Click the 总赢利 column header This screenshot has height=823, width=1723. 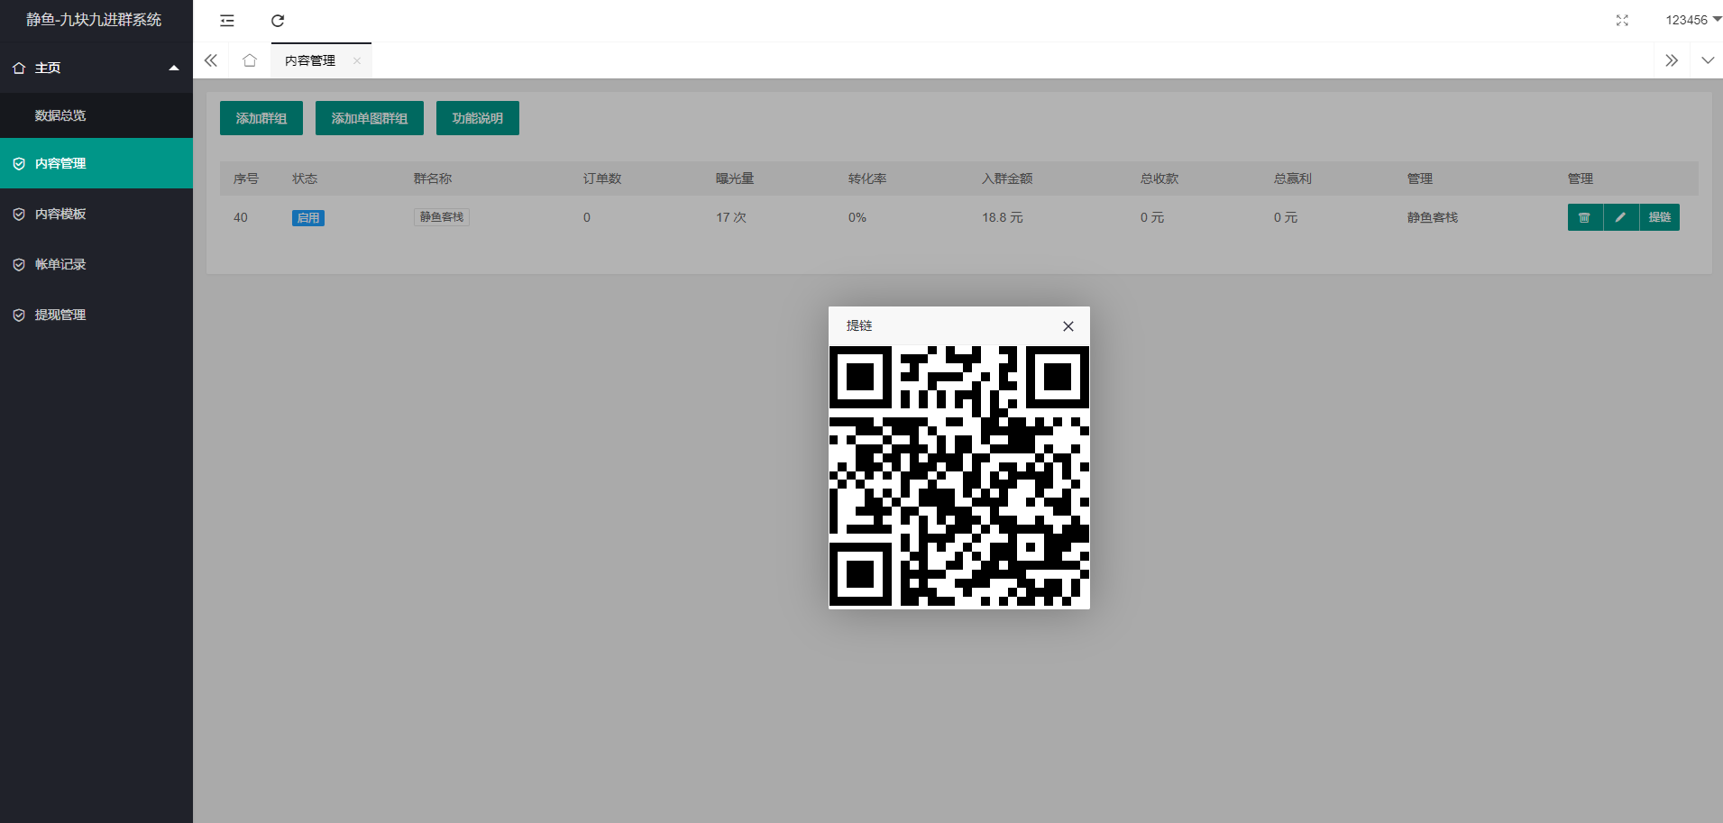tap(1293, 178)
